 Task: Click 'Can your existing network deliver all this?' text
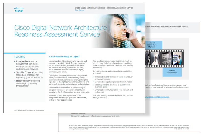click(113, 96)
